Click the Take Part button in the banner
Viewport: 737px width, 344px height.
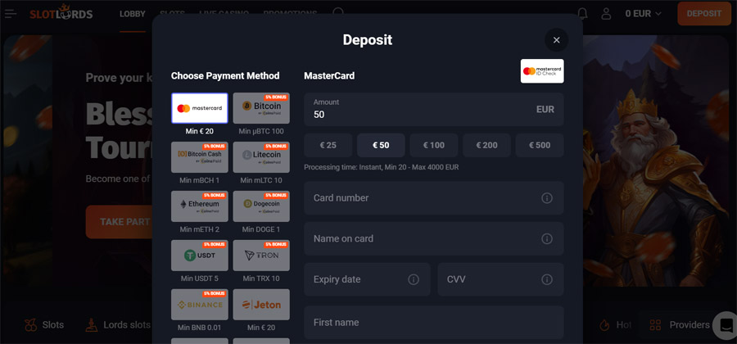120,222
